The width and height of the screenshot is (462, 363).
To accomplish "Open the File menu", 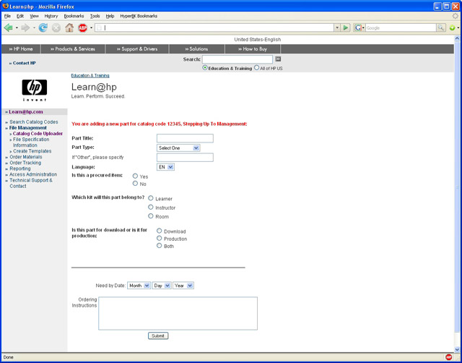I will tap(7, 16).
